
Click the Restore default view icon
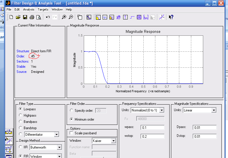(80, 17)
